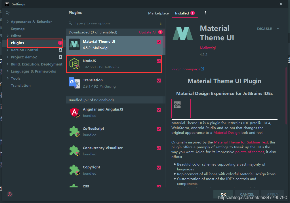The height and width of the screenshot is (203, 290).
Task: Uncheck the Copyright plugin checkbox
Action: click(x=159, y=168)
